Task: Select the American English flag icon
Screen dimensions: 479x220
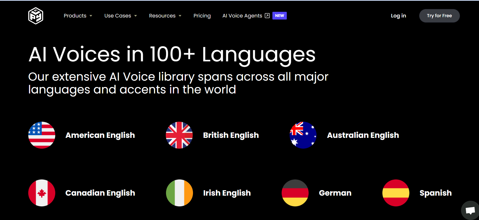Action: [x=42, y=135]
